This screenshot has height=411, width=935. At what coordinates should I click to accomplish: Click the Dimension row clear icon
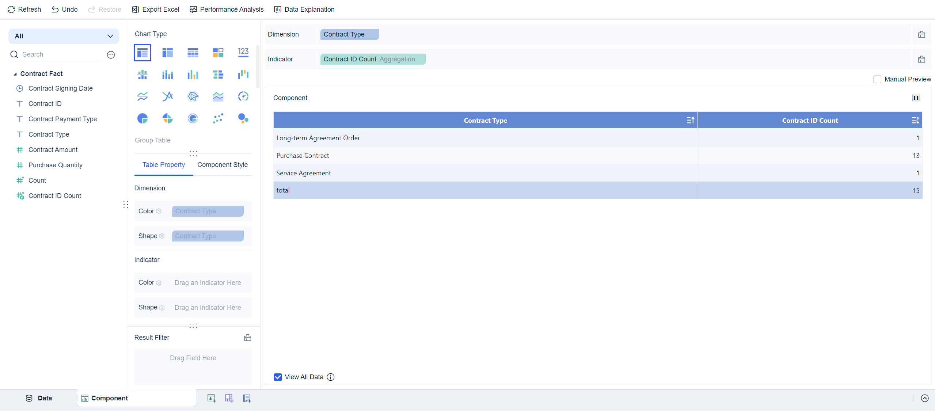click(x=921, y=34)
